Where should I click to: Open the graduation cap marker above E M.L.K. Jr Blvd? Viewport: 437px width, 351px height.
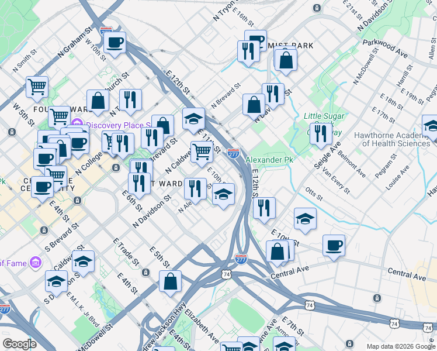56,282
